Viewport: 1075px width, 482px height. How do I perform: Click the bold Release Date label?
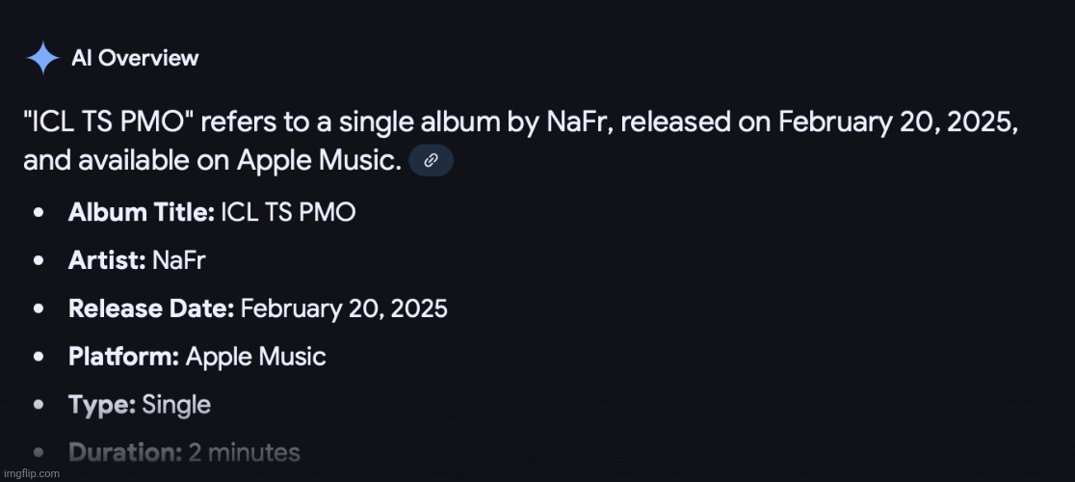(x=151, y=308)
